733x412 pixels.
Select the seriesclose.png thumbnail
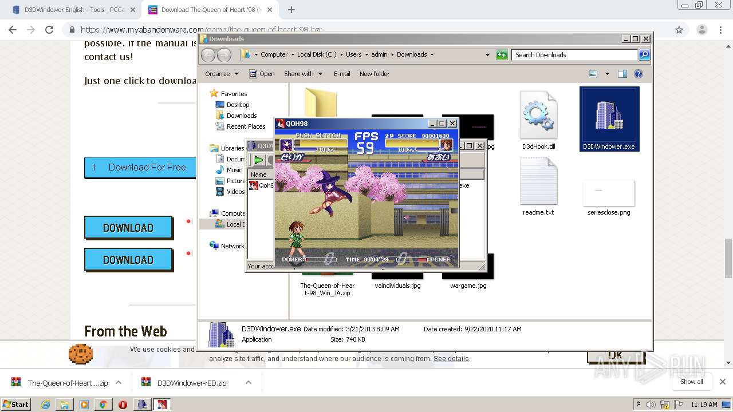(609, 193)
